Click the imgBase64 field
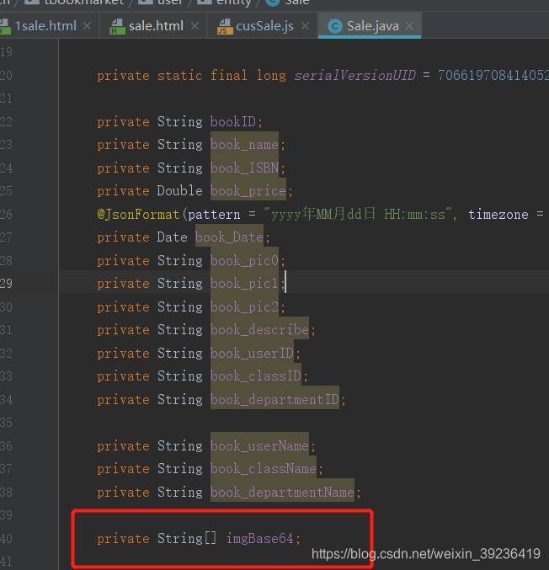This screenshot has width=549, height=570. coord(259,538)
